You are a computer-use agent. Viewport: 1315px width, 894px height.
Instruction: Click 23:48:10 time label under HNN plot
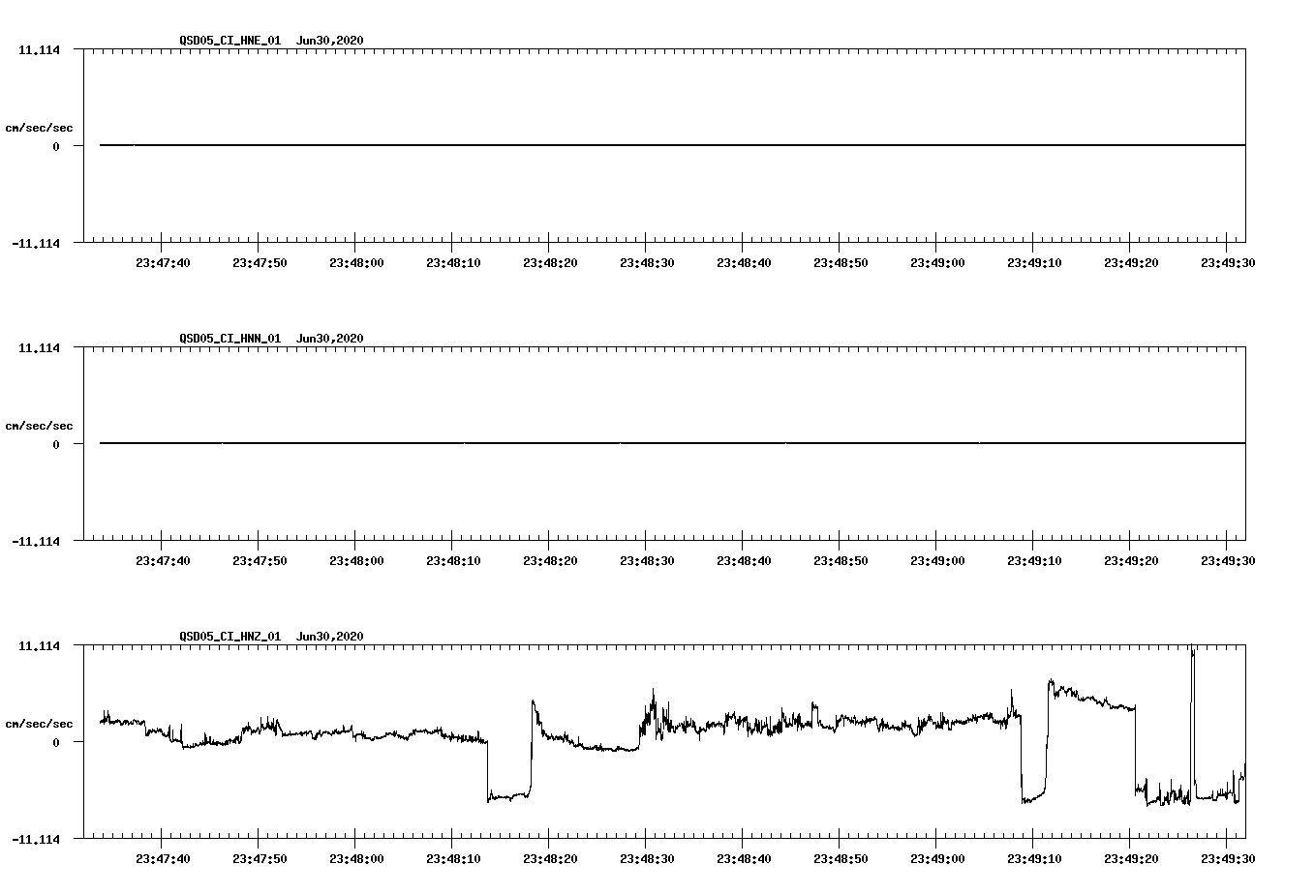[453, 560]
